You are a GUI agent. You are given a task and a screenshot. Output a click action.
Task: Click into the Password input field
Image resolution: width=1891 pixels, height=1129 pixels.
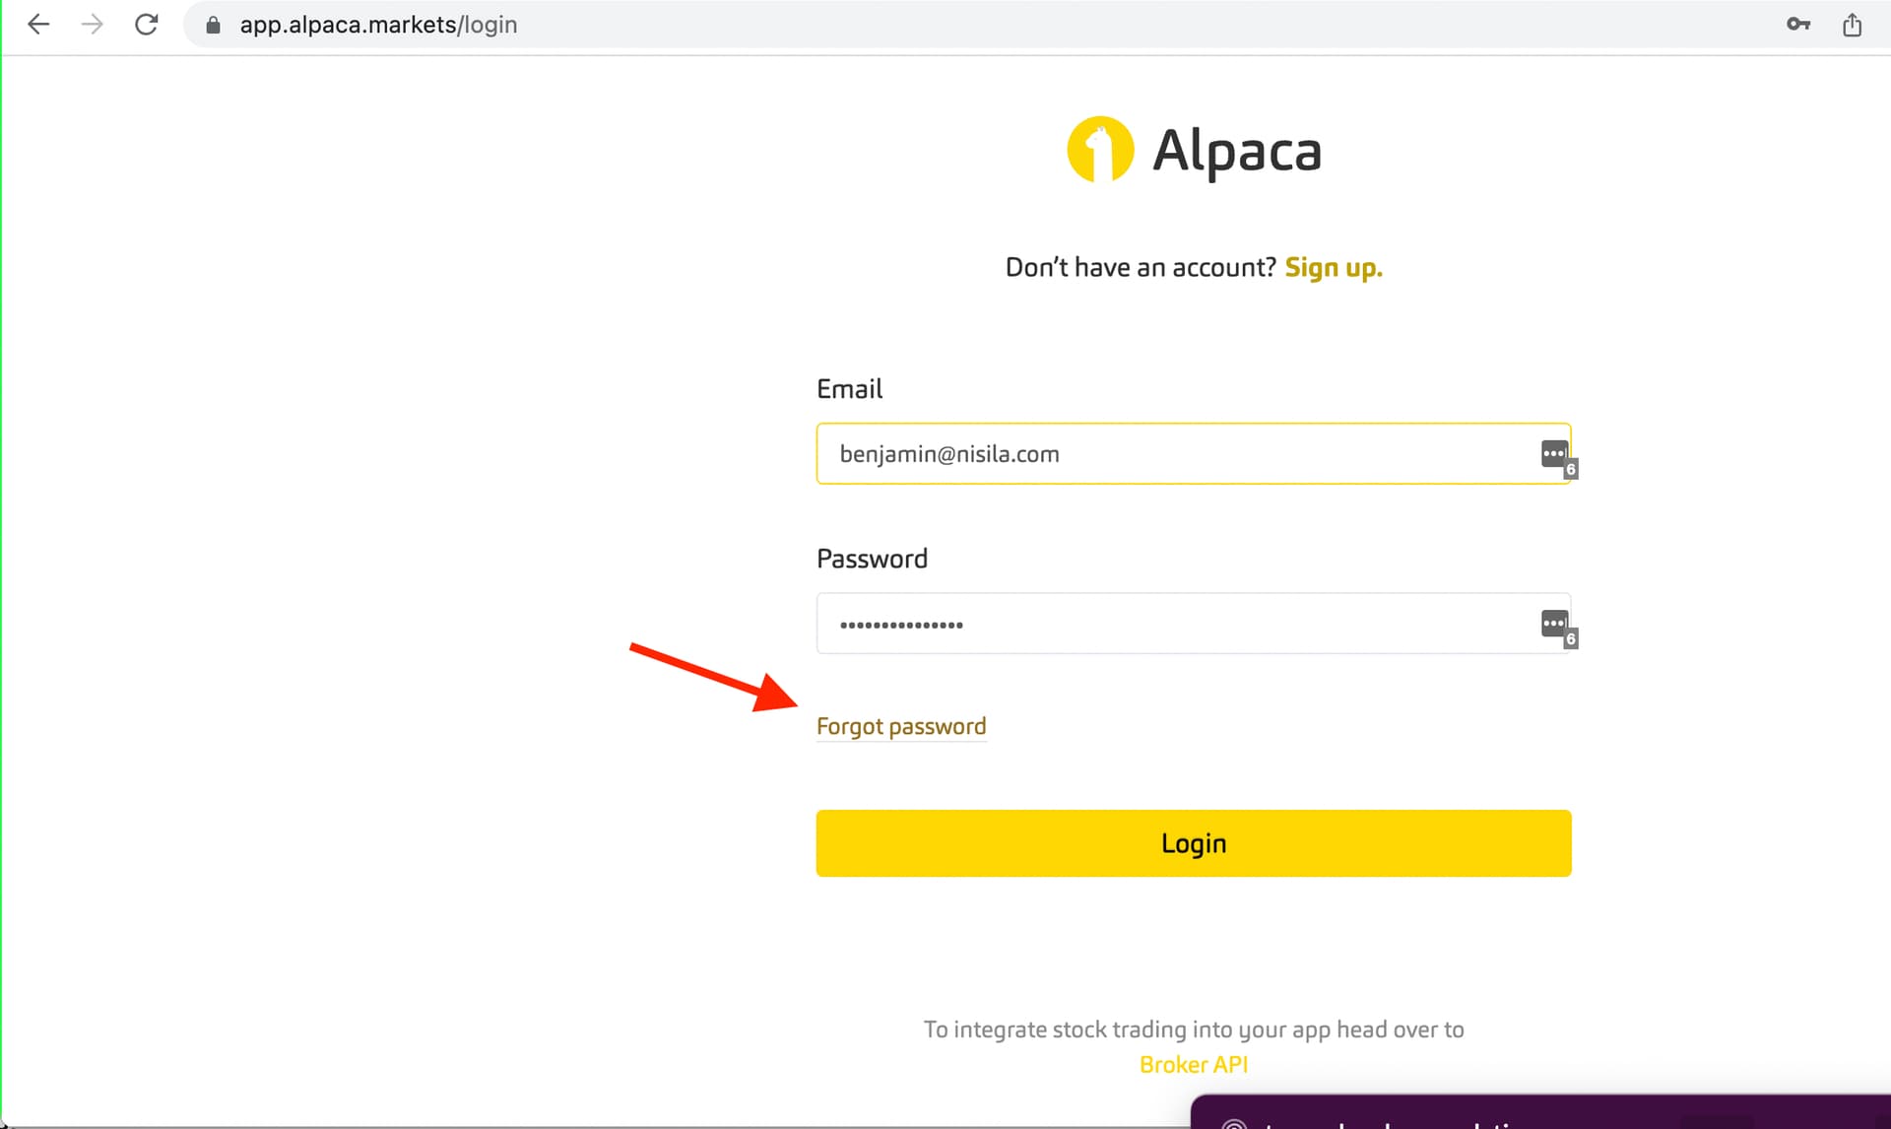click(1194, 624)
